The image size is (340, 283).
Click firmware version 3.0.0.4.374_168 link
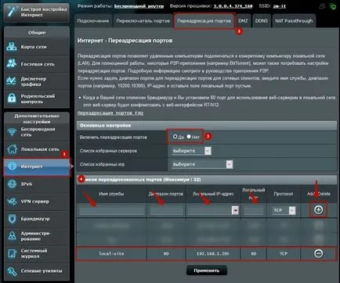[x=233, y=6]
